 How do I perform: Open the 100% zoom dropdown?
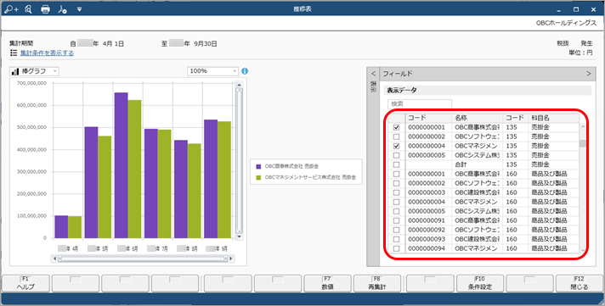[213, 71]
